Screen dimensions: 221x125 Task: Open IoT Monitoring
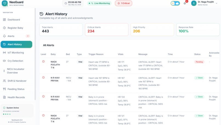tap(16, 53)
